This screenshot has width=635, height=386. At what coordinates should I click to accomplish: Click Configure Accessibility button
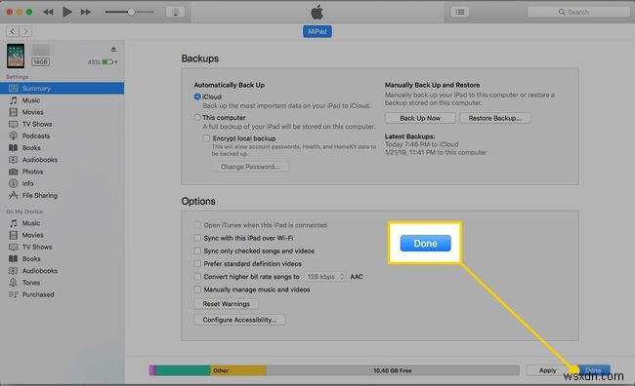pyautogui.click(x=239, y=320)
